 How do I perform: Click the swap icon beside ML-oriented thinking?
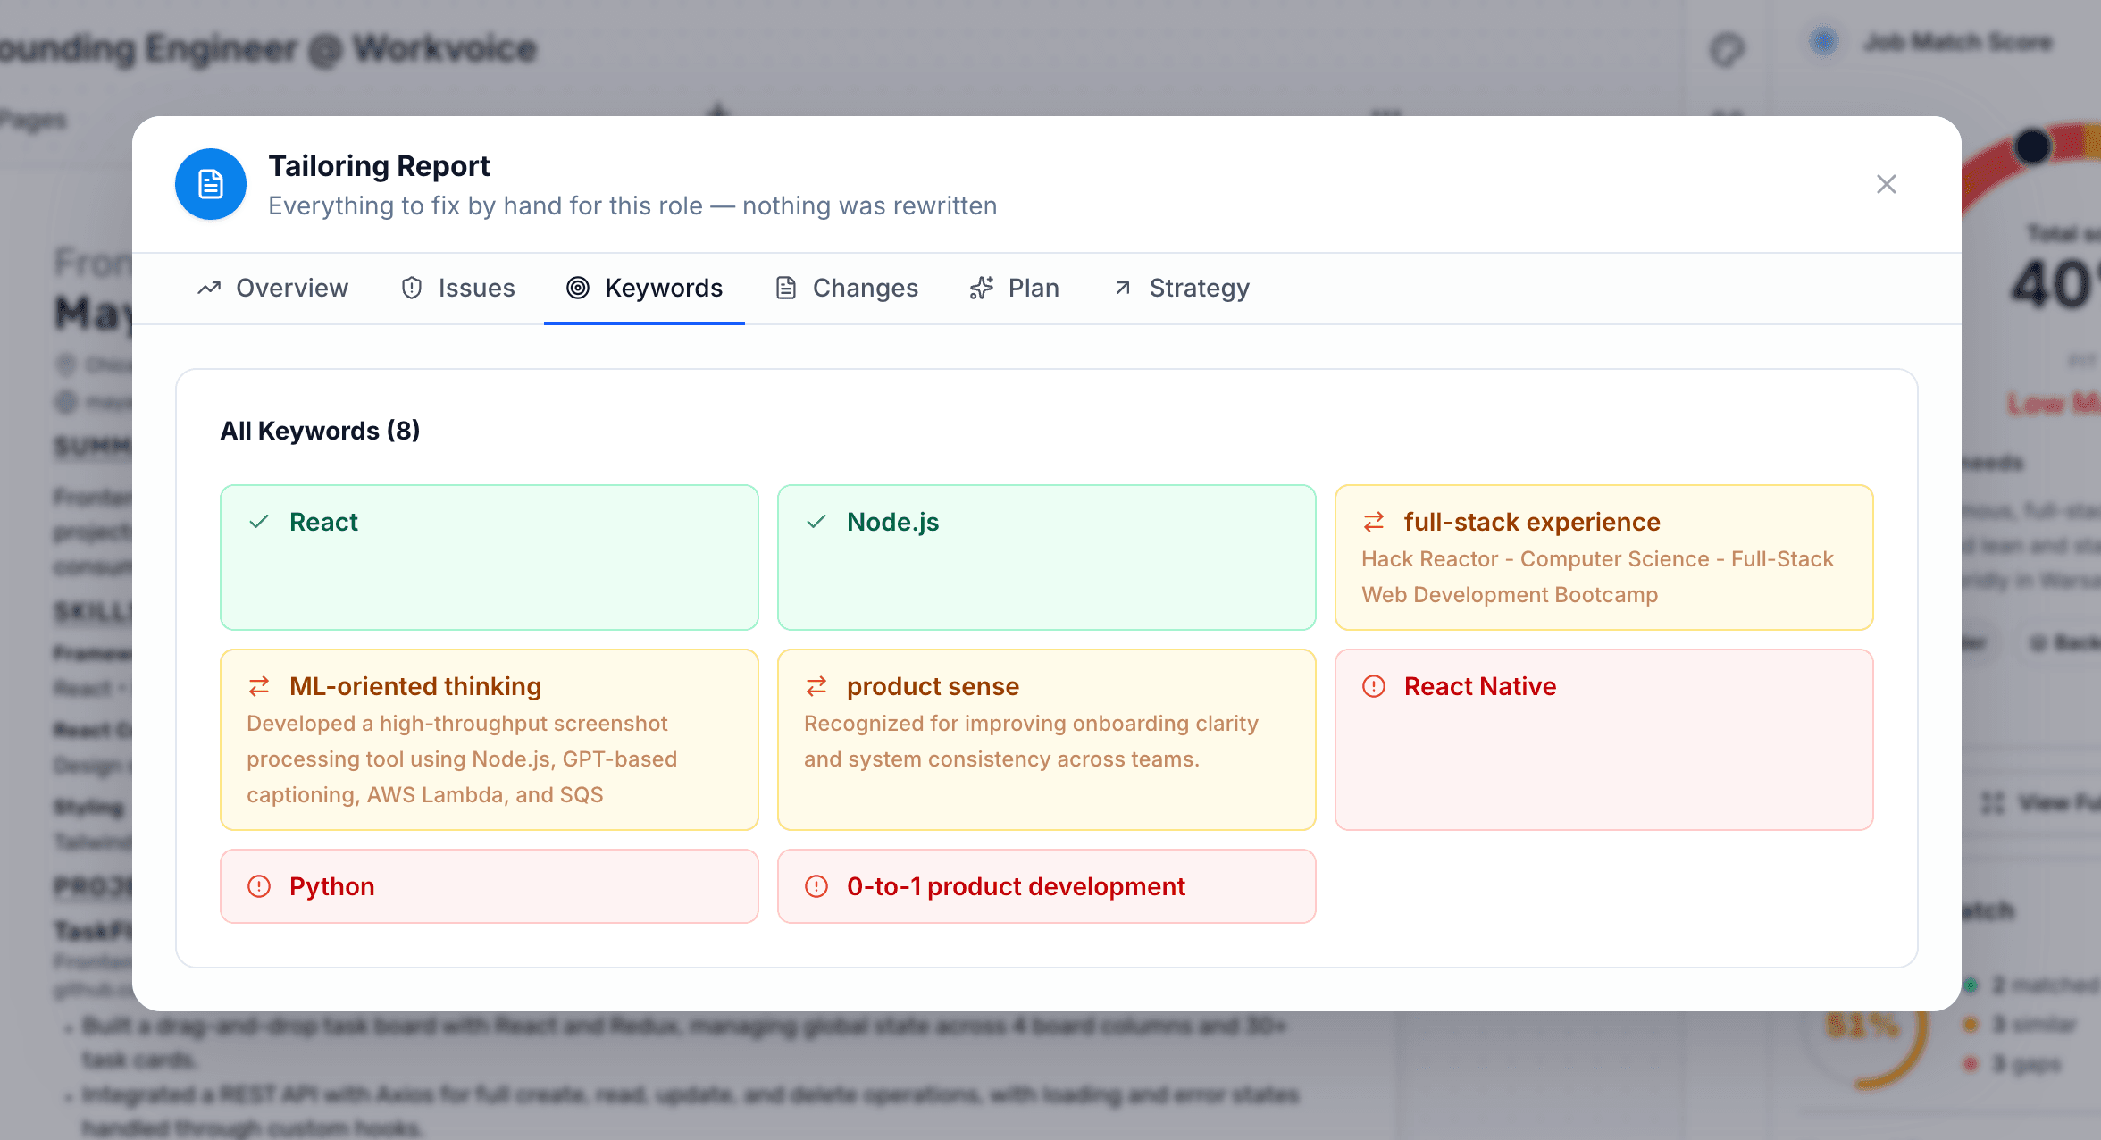click(x=259, y=686)
